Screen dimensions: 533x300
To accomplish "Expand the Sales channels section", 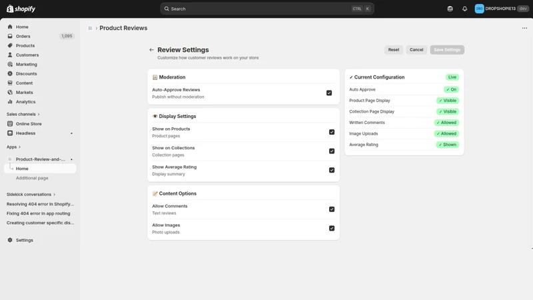I will 23,114.
